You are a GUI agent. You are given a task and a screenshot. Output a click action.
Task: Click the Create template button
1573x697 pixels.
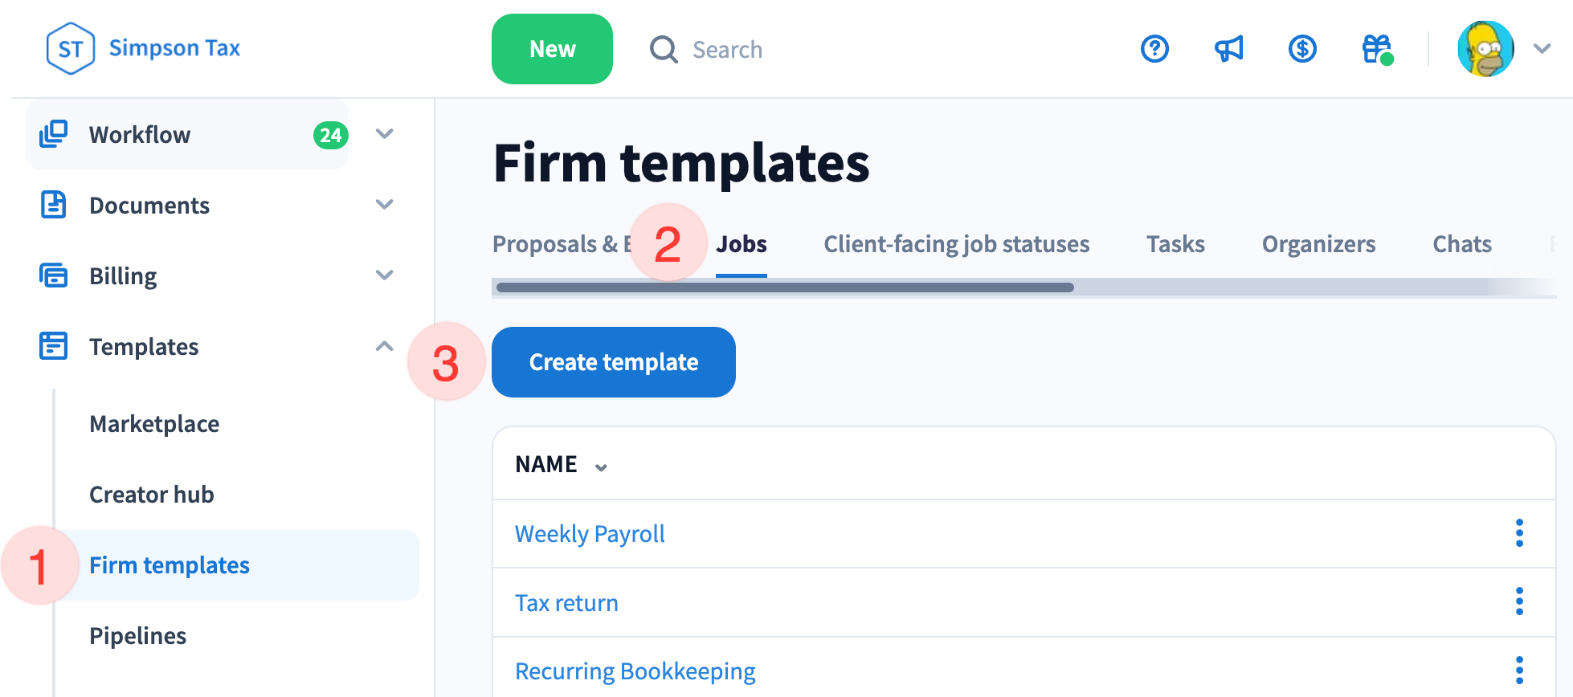pyautogui.click(x=613, y=362)
